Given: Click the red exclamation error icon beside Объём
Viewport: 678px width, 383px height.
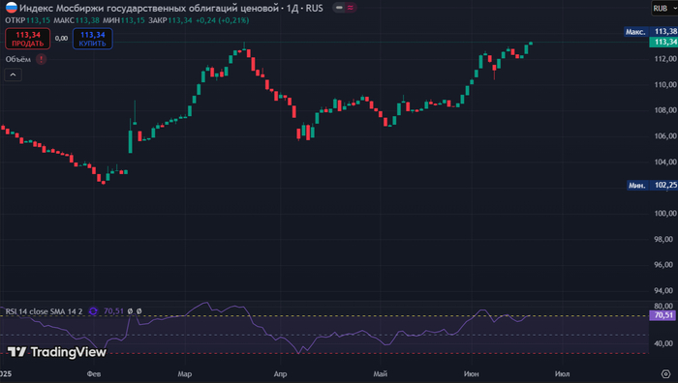Looking at the screenshot, I should pos(41,59).
